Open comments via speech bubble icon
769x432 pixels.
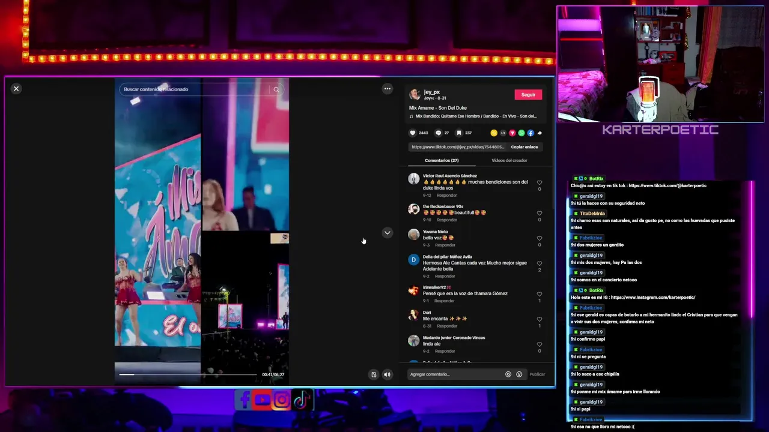pos(438,133)
